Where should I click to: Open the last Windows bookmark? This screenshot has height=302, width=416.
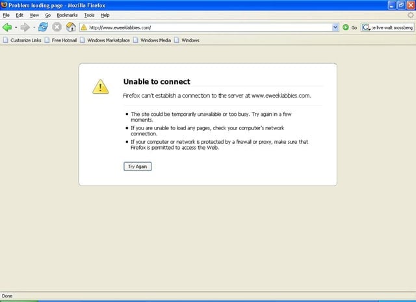187,40
